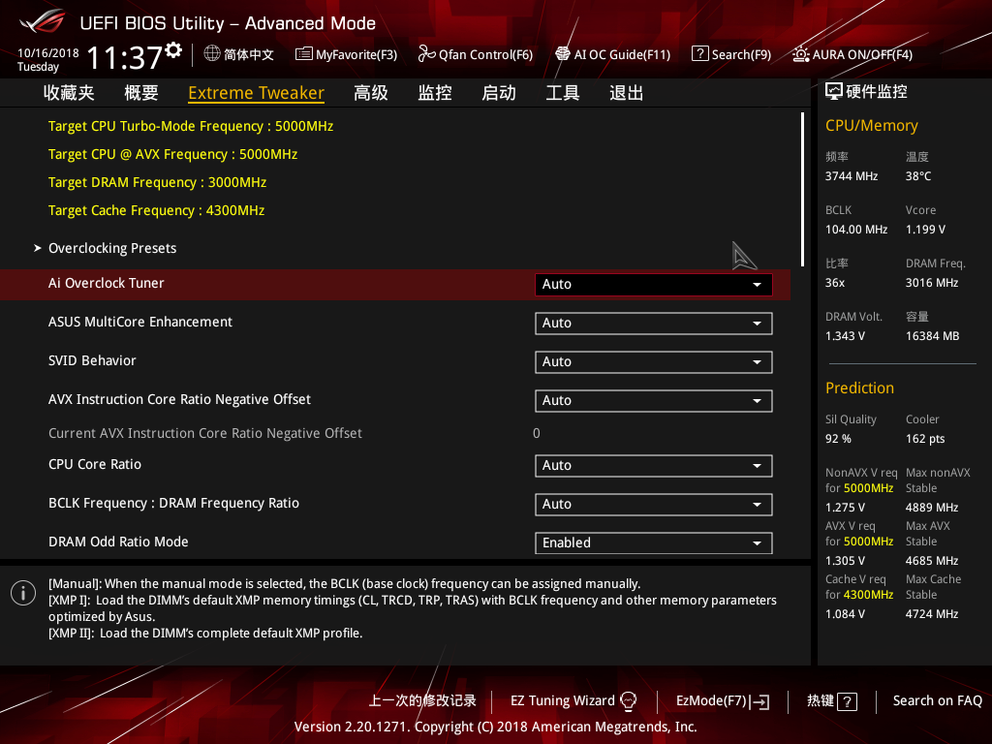Click EZ Tuning Wizard bulb icon
This screenshot has width=992, height=744.
click(629, 700)
